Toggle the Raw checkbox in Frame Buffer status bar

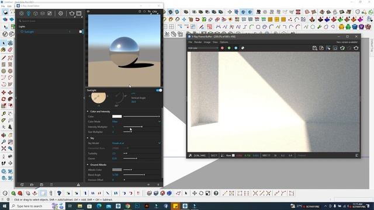[x=233, y=156]
